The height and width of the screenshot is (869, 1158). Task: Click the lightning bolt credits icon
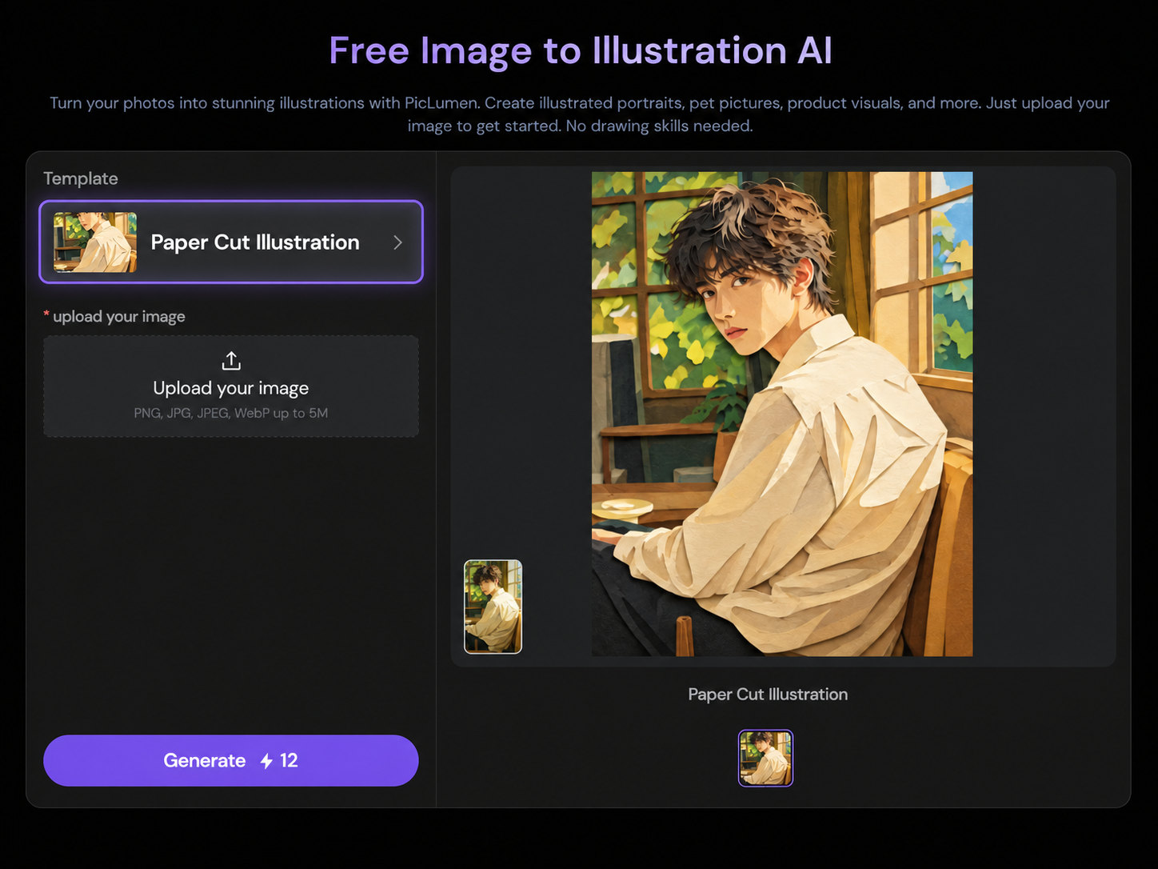point(266,761)
